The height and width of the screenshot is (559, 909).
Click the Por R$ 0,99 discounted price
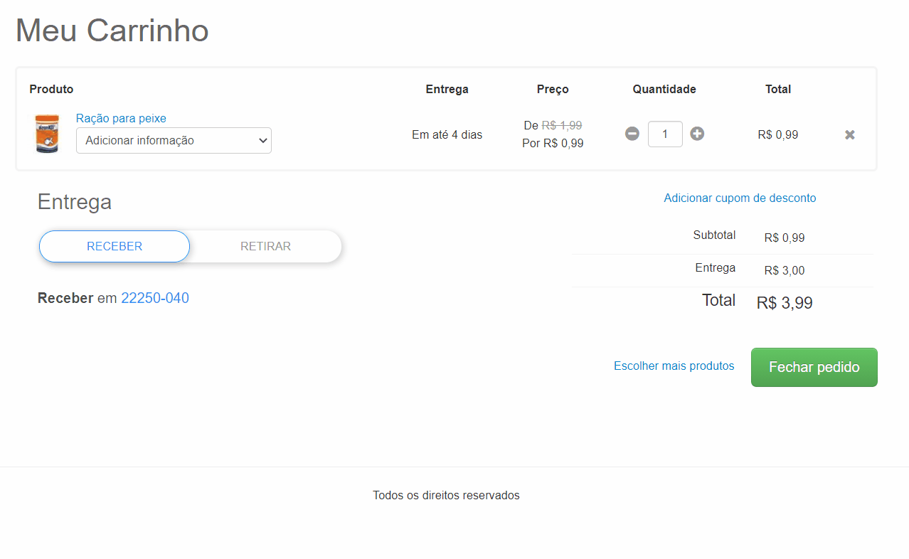[x=553, y=143]
